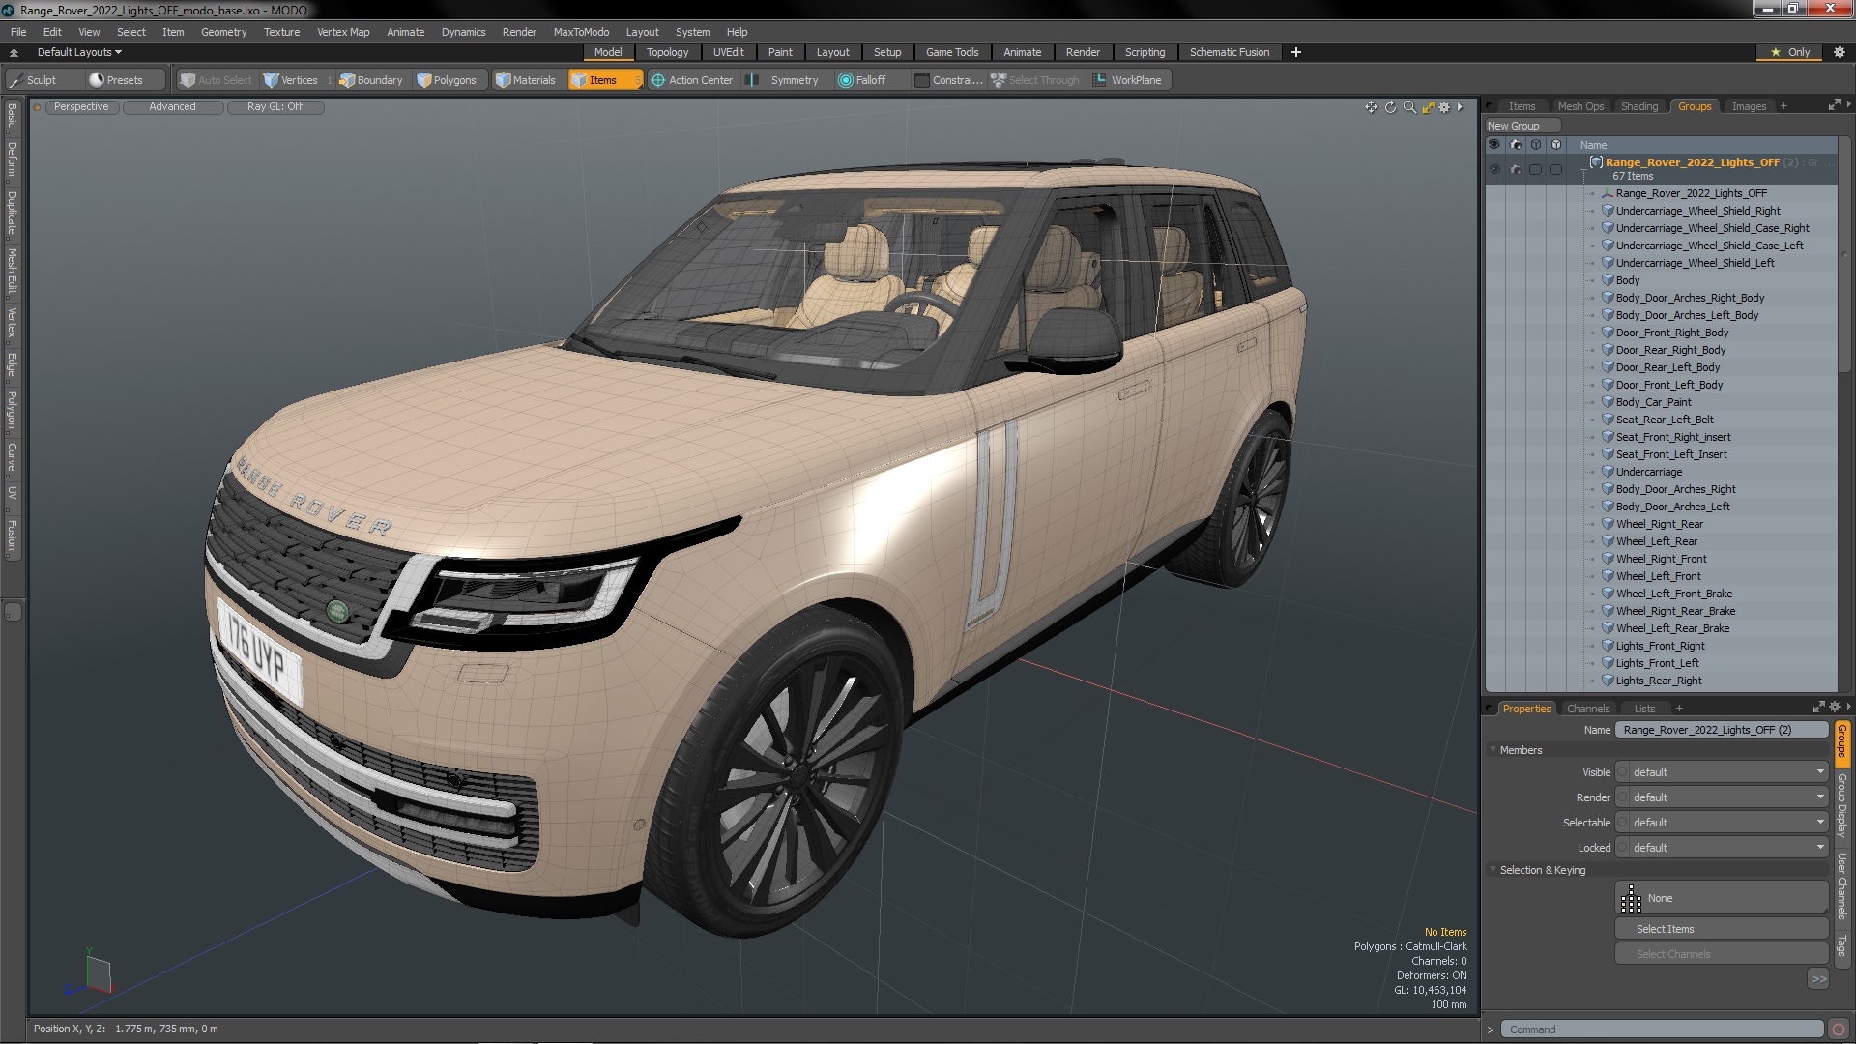Open the Locked default dropdown
The height and width of the screenshot is (1044, 1856).
(x=1728, y=848)
